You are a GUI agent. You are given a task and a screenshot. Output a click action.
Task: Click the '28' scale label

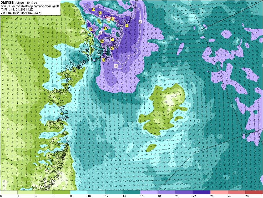pos(247,196)
